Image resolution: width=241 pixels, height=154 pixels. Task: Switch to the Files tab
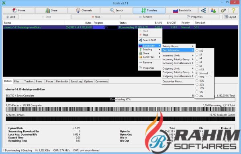click(18, 82)
